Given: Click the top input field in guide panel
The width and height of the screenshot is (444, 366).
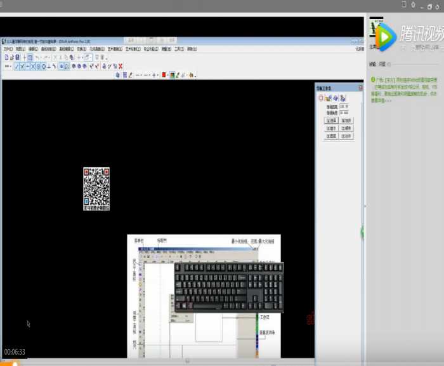Looking at the screenshot, I should 344,107.
